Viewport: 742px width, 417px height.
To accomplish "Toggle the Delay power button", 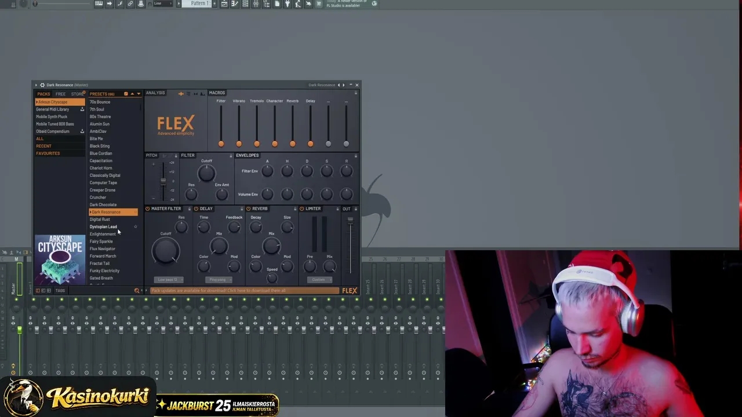I will pos(196,209).
